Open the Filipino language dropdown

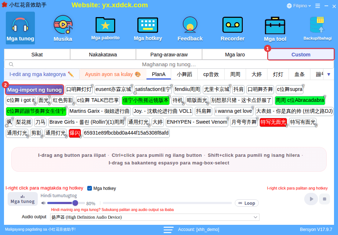pyautogui.click(x=299, y=6)
